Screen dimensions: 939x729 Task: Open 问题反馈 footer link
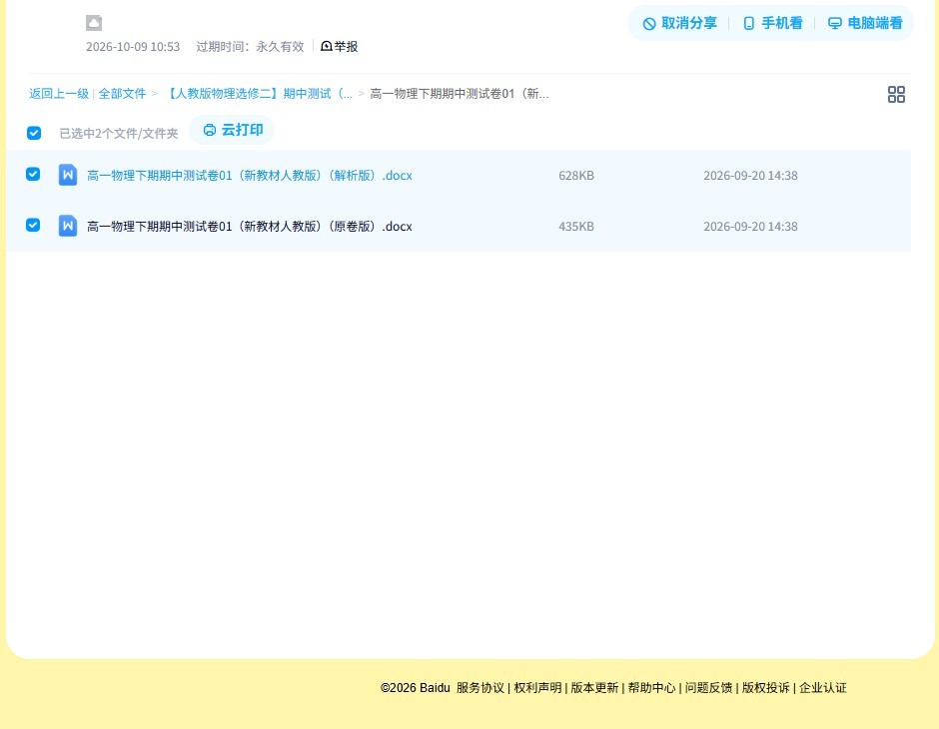pos(709,688)
